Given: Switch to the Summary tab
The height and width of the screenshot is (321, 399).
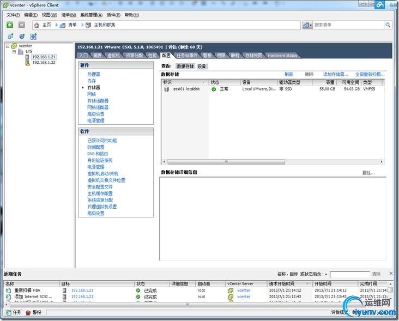Looking at the screenshot, I should [97, 56].
